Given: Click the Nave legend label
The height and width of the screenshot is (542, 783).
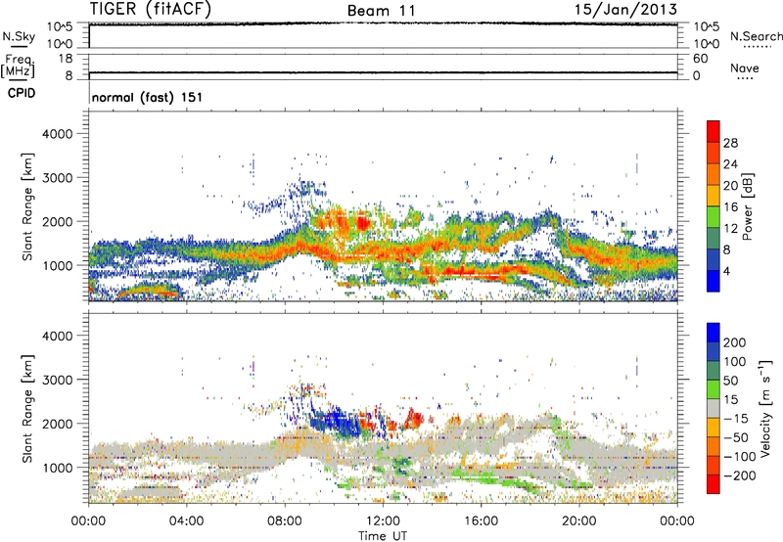Looking at the screenshot, I should pyautogui.click(x=745, y=68).
